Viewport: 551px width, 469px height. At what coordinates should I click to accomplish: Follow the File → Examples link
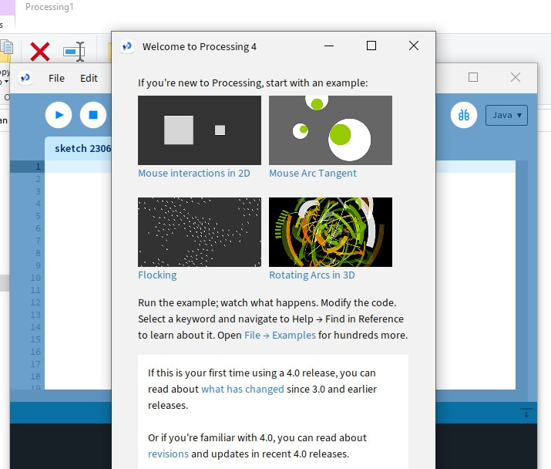point(280,335)
